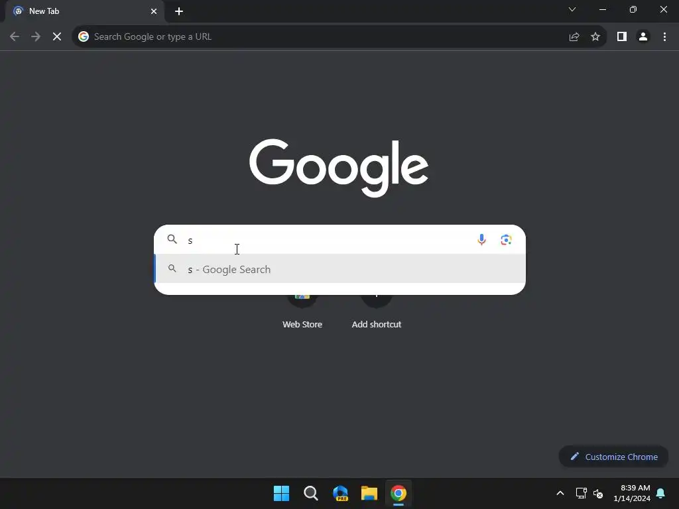The height and width of the screenshot is (509, 679).
Task: Click the Google icon in address bar
Action: pyautogui.click(x=84, y=37)
